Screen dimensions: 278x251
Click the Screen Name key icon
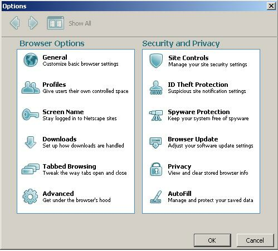pyautogui.click(x=31, y=115)
